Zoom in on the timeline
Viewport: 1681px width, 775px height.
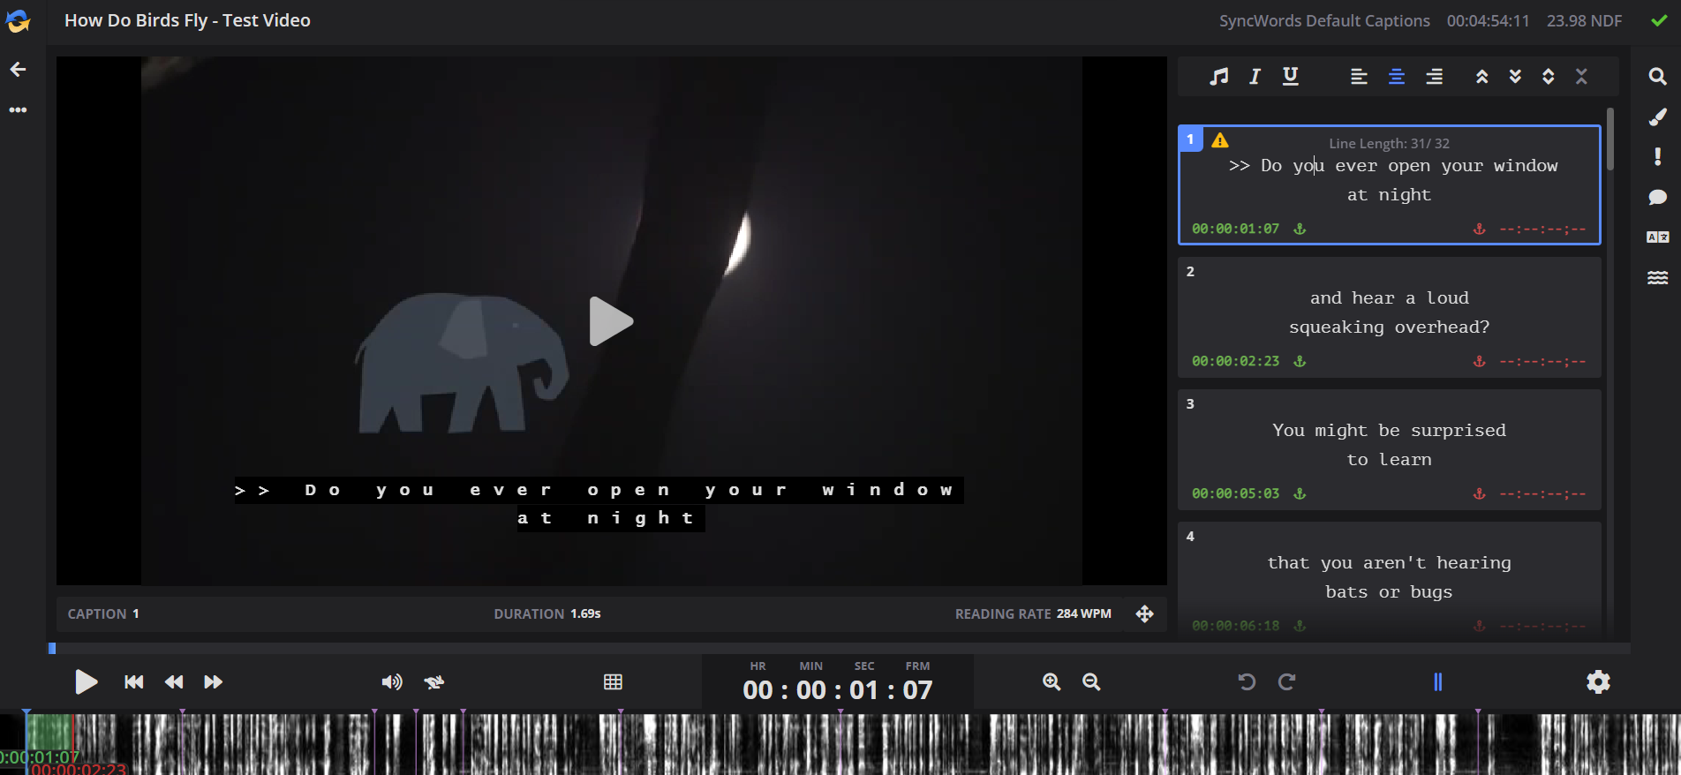[x=1051, y=682]
